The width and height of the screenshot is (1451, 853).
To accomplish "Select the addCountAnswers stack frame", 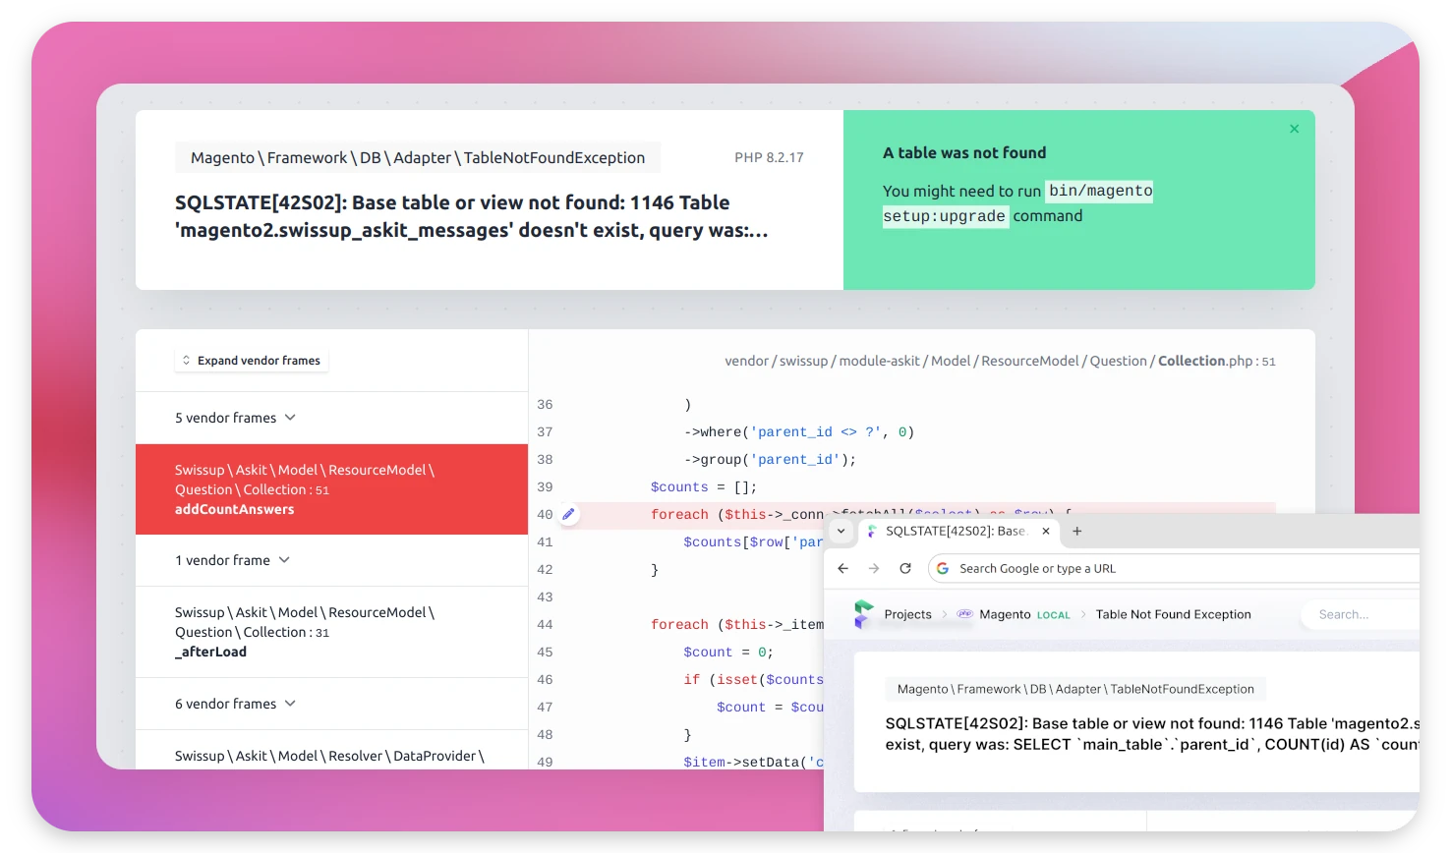I will (331, 489).
